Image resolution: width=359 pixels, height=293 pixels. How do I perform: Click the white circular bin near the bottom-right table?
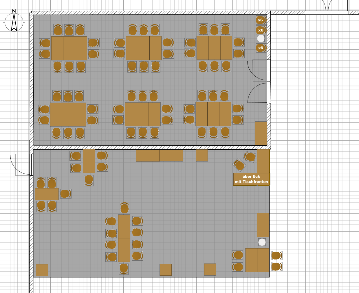262,242
